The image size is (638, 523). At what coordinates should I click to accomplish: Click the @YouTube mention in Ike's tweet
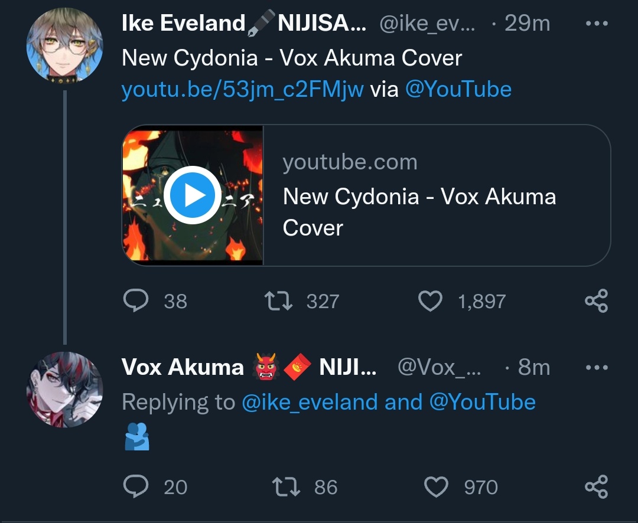tap(458, 90)
